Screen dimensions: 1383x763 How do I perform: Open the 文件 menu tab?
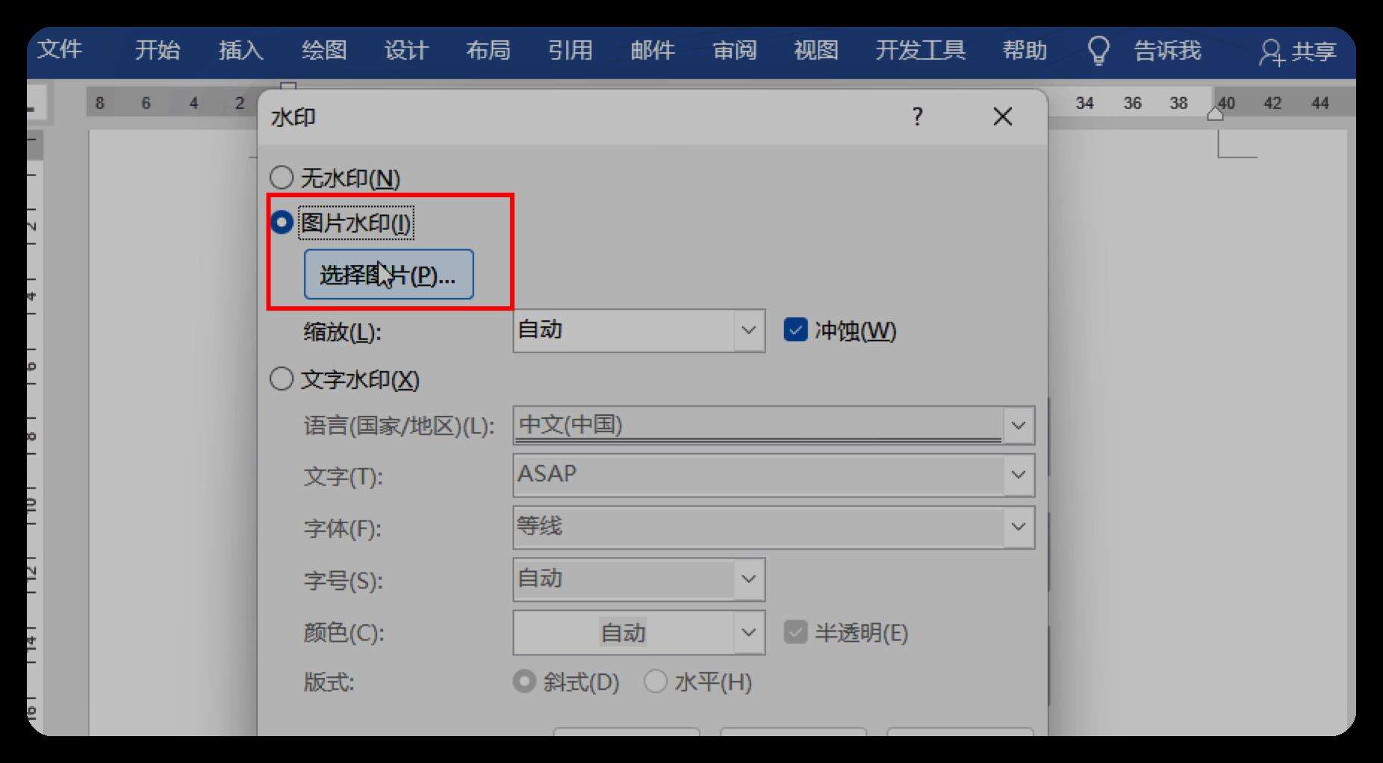click(60, 49)
